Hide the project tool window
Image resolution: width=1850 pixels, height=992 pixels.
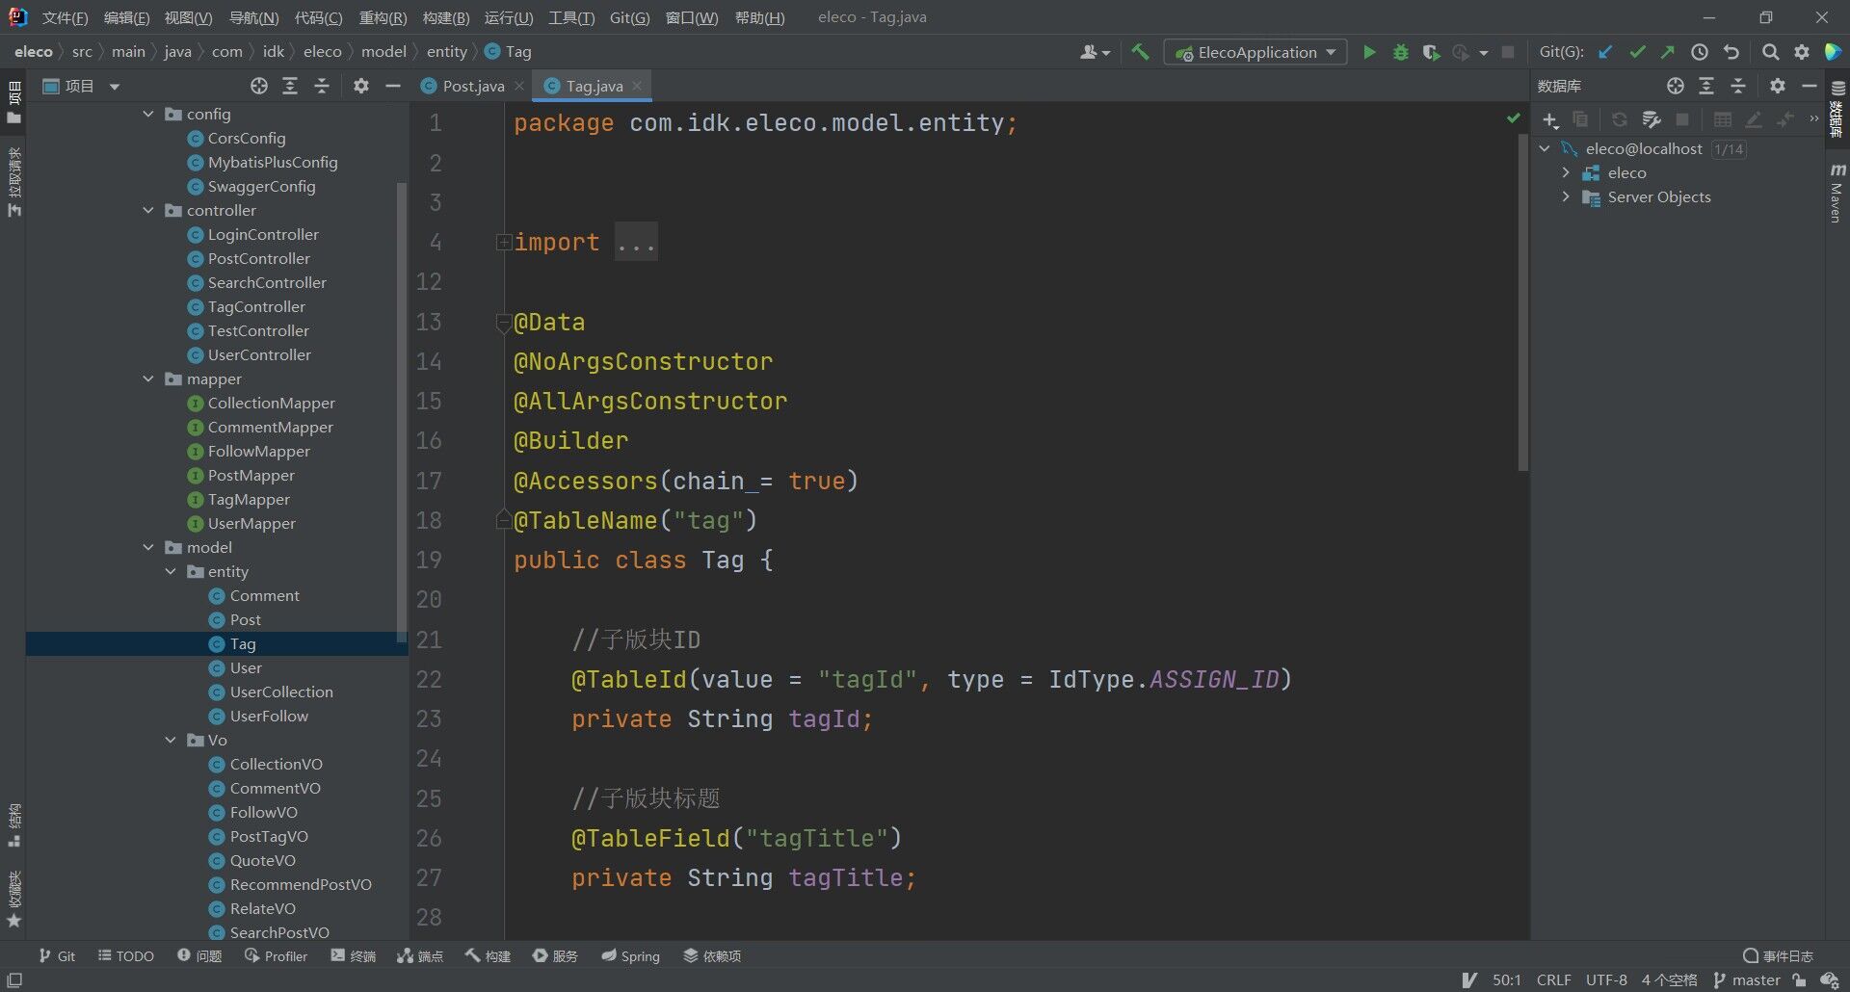pyautogui.click(x=392, y=86)
